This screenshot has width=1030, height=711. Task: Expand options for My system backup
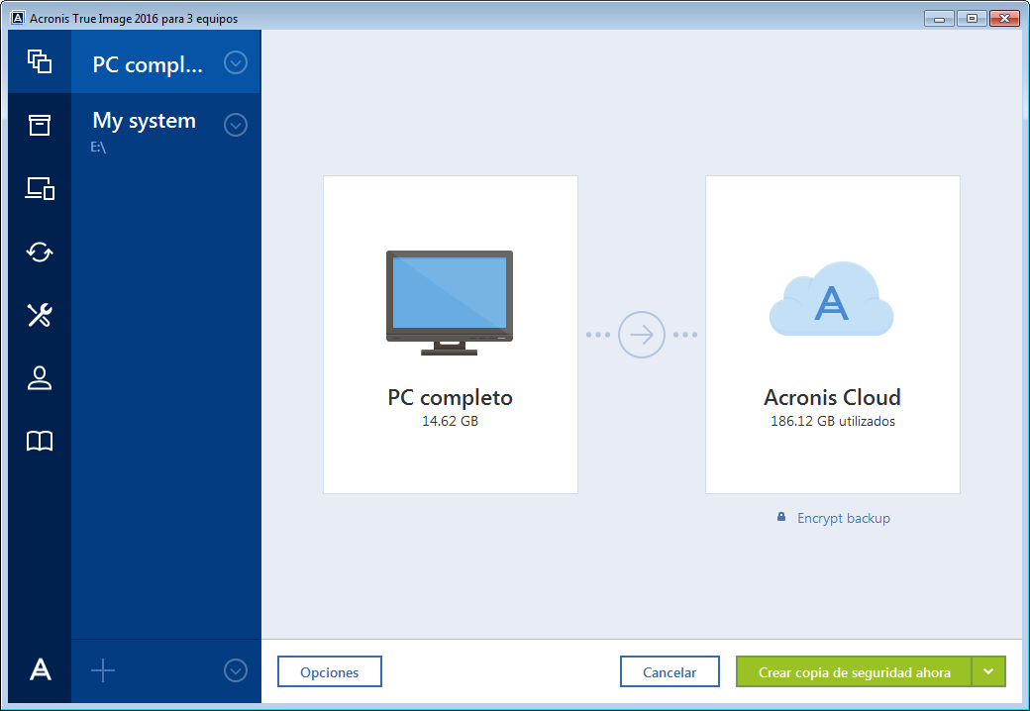coord(235,125)
